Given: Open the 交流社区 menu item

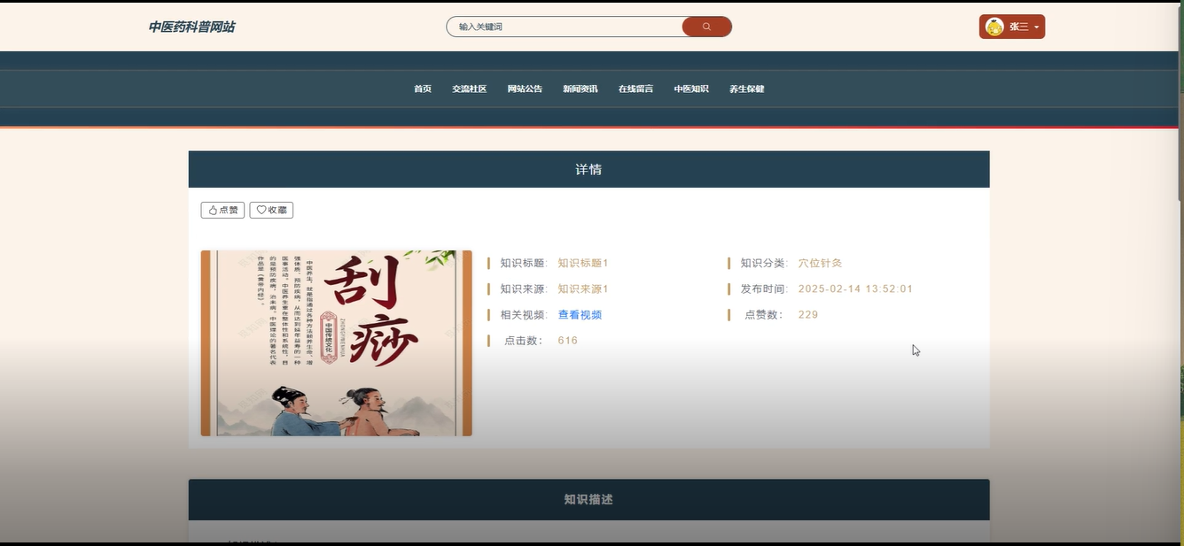Looking at the screenshot, I should coord(469,88).
